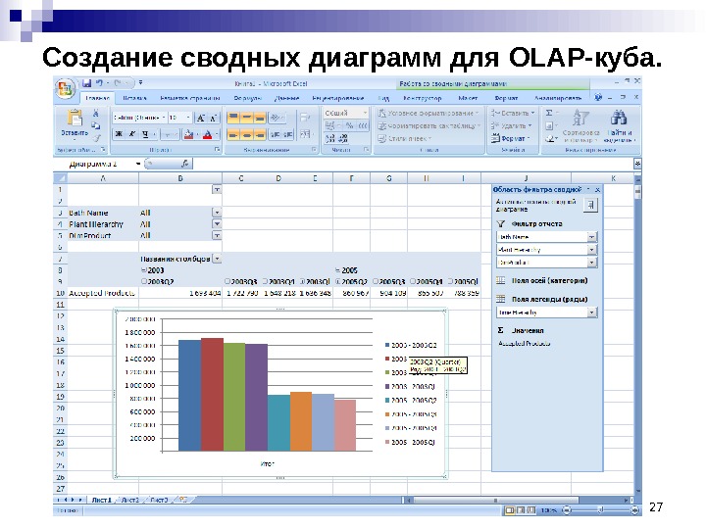
Task: Open the Вставка ribbon tab
Action: (x=134, y=98)
